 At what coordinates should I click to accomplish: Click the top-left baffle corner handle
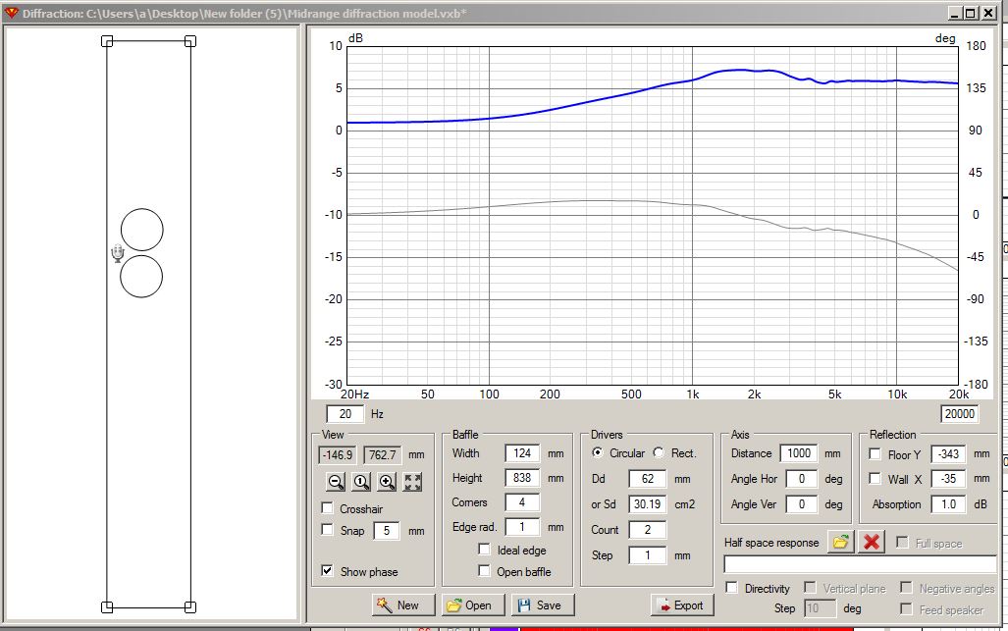click(107, 41)
